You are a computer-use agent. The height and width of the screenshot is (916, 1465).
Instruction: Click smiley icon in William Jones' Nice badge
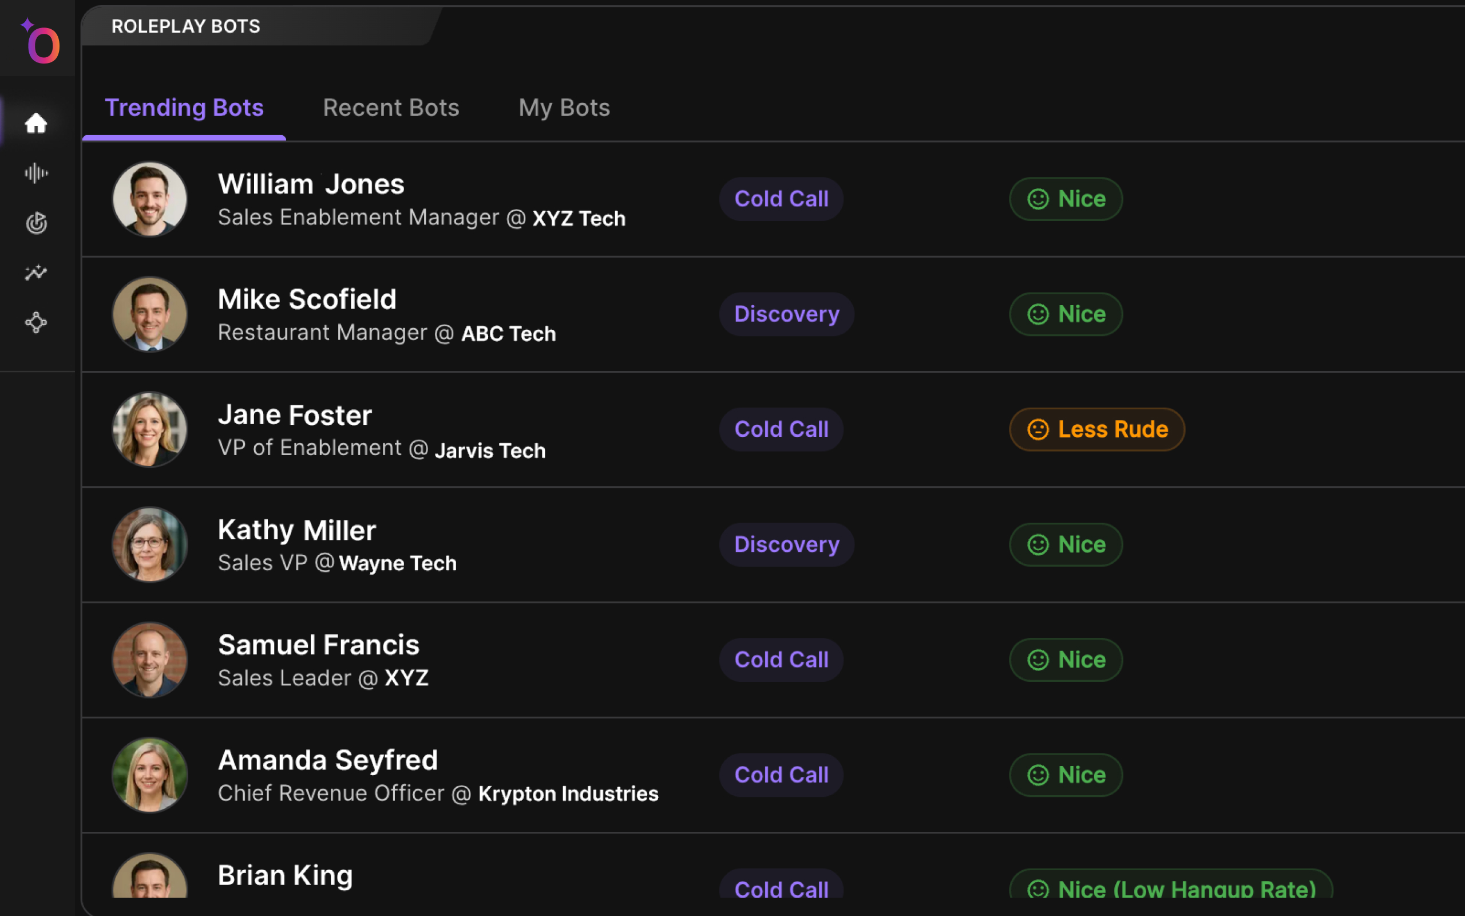pyautogui.click(x=1038, y=199)
